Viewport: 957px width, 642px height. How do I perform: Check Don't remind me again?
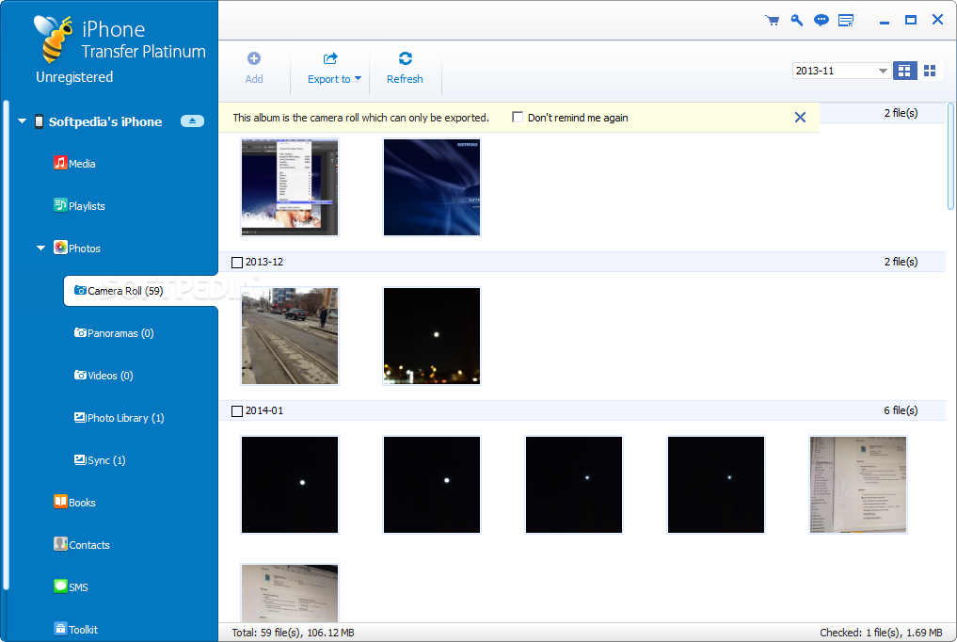518,117
